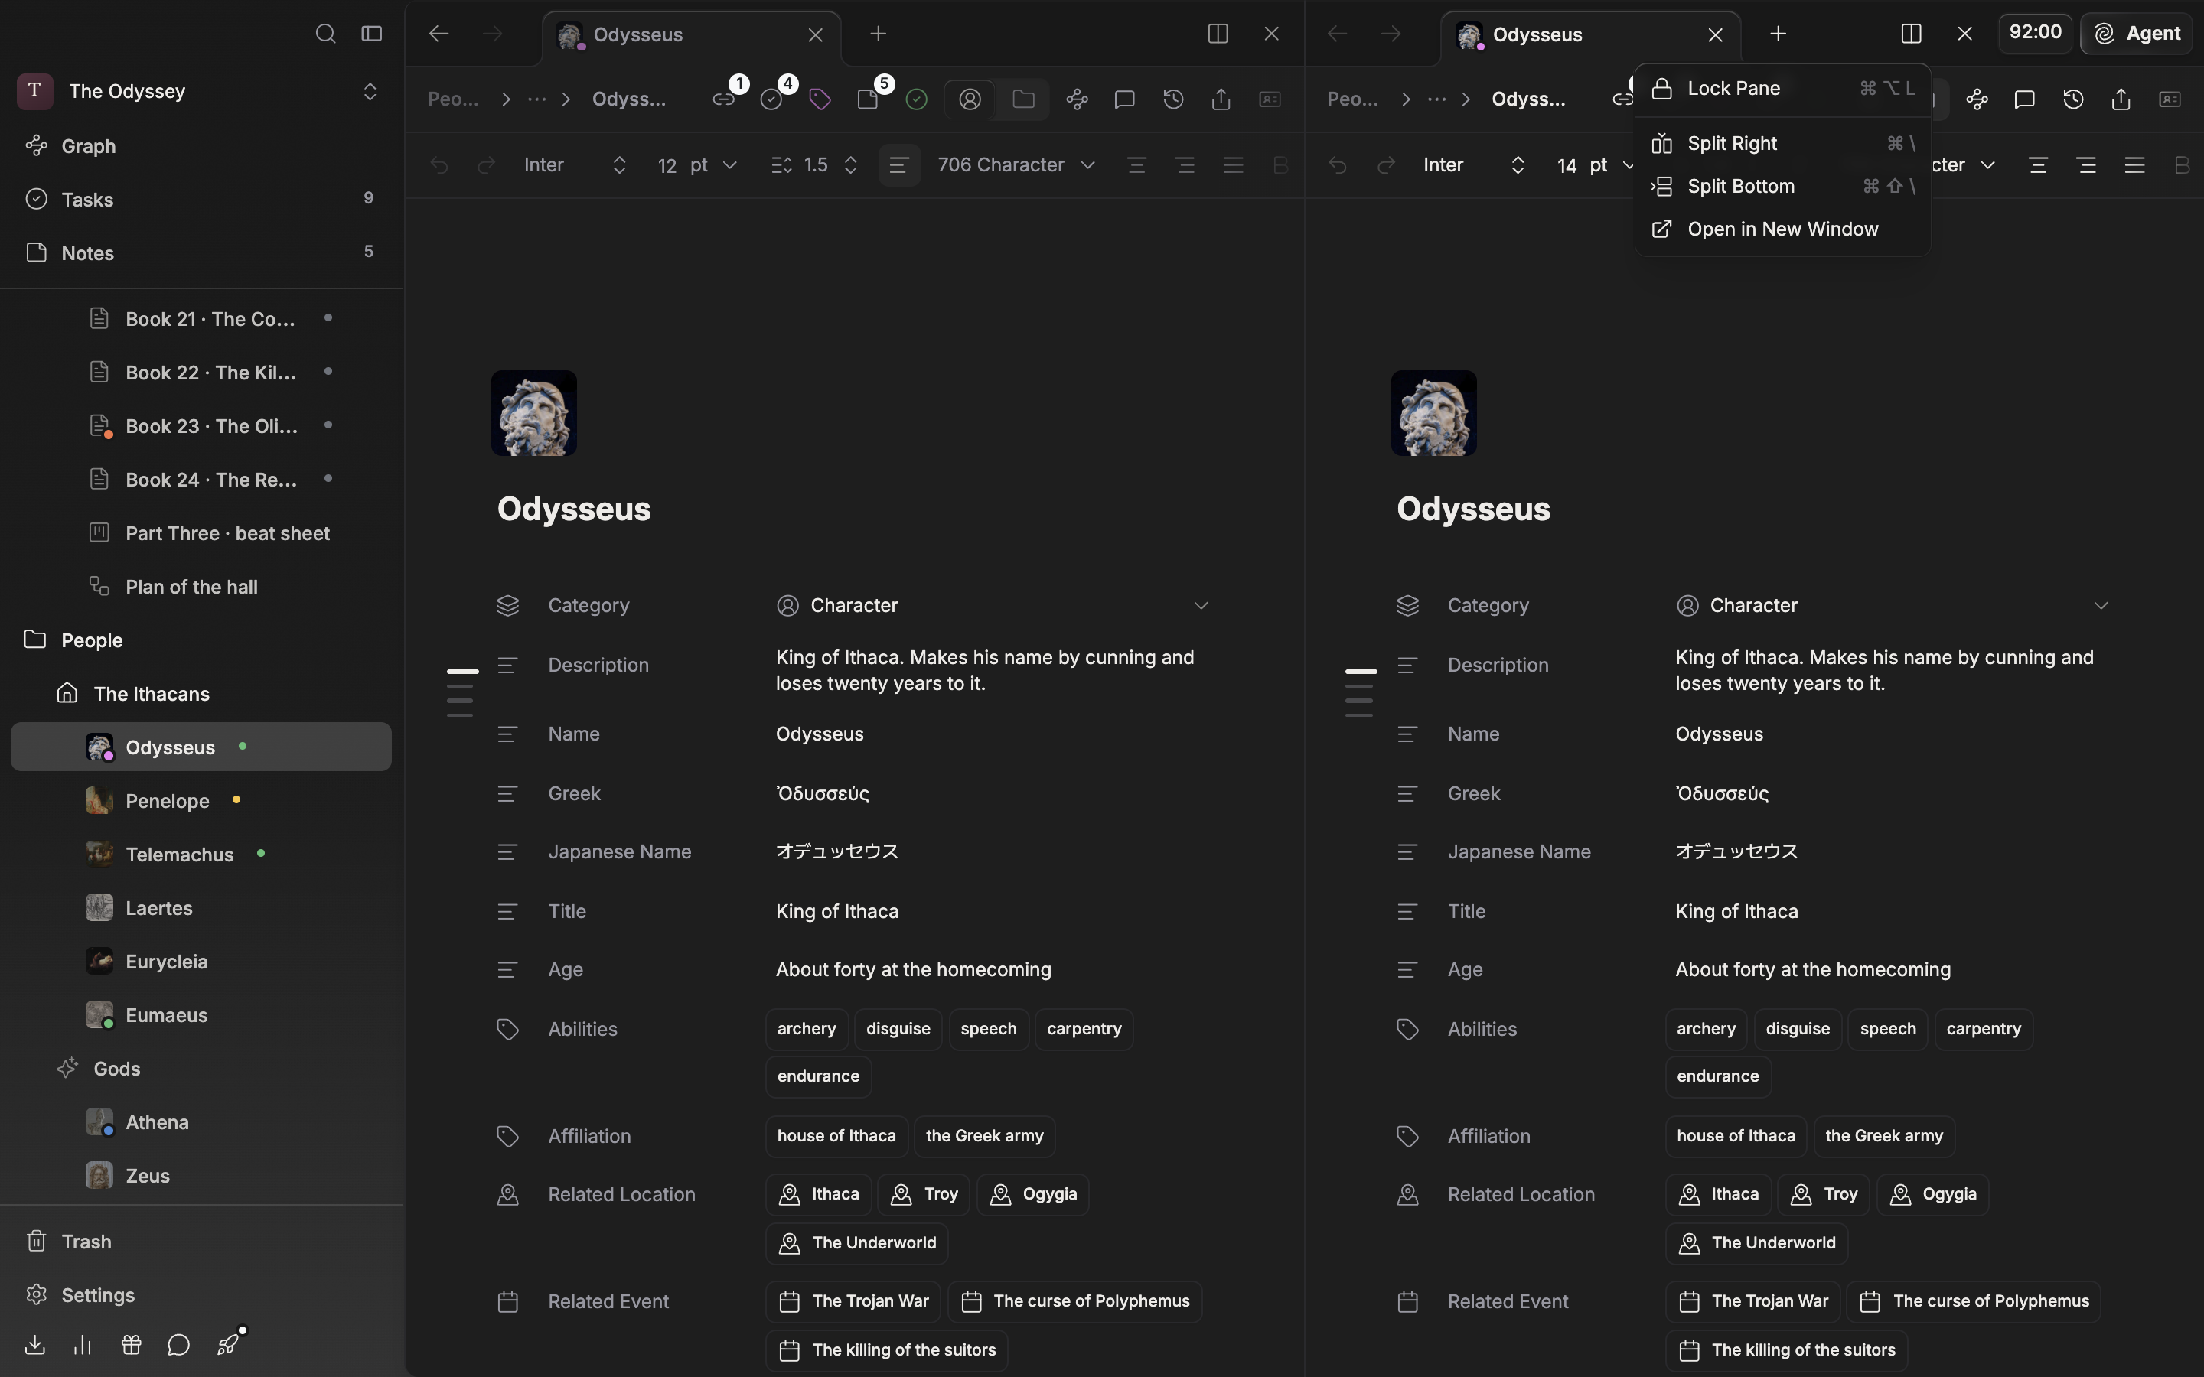Open Book 21 in the sidebar
The height and width of the screenshot is (1377, 2204).
point(201,319)
